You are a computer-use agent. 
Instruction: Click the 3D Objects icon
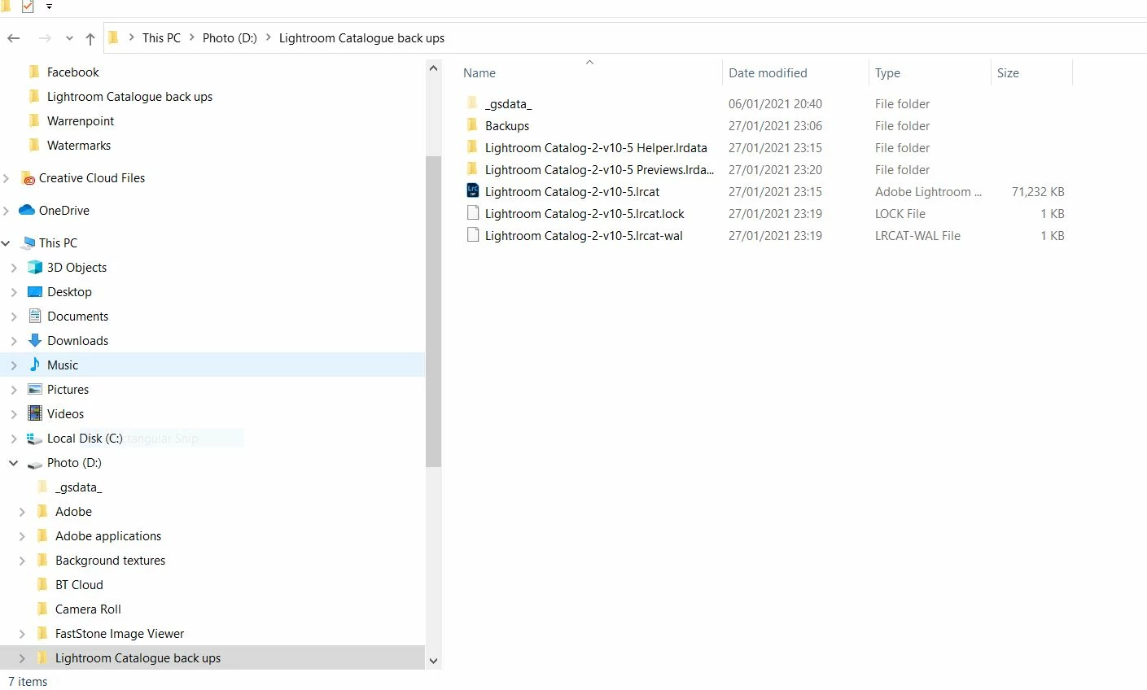click(35, 267)
